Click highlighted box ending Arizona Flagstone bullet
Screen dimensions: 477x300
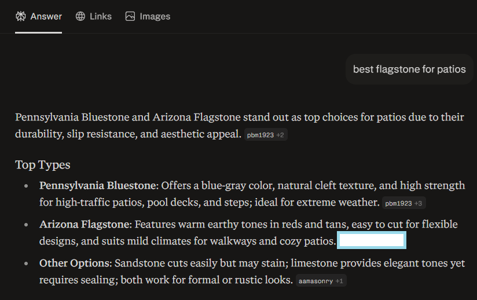click(372, 241)
